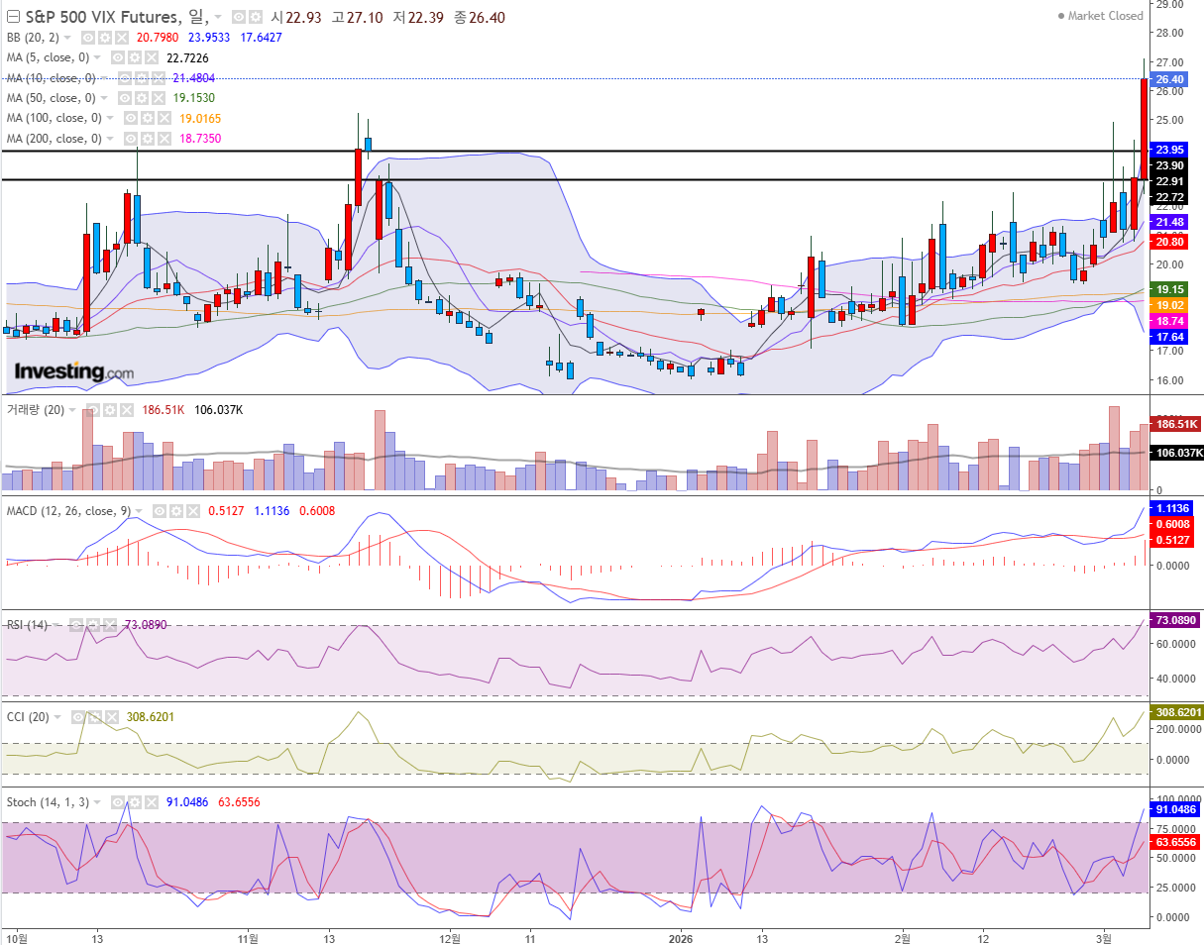1204x945 pixels.
Task: Toggle visibility of the Stoch (14, 1, 3) indicator
Action: click(118, 802)
